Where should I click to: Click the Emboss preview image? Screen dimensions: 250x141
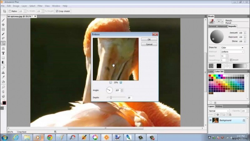click(x=116, y=59)
